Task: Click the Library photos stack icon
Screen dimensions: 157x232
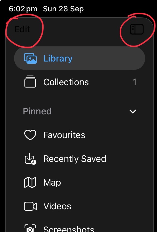Action: point(30,59)
